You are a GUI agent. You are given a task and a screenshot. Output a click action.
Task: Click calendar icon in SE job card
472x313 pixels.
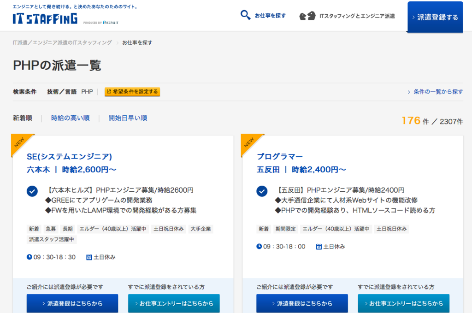click(x=89, y=257)
